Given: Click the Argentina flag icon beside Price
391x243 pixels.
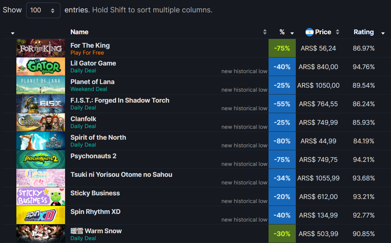Looking at the screenshot, I should click(310, 32).
